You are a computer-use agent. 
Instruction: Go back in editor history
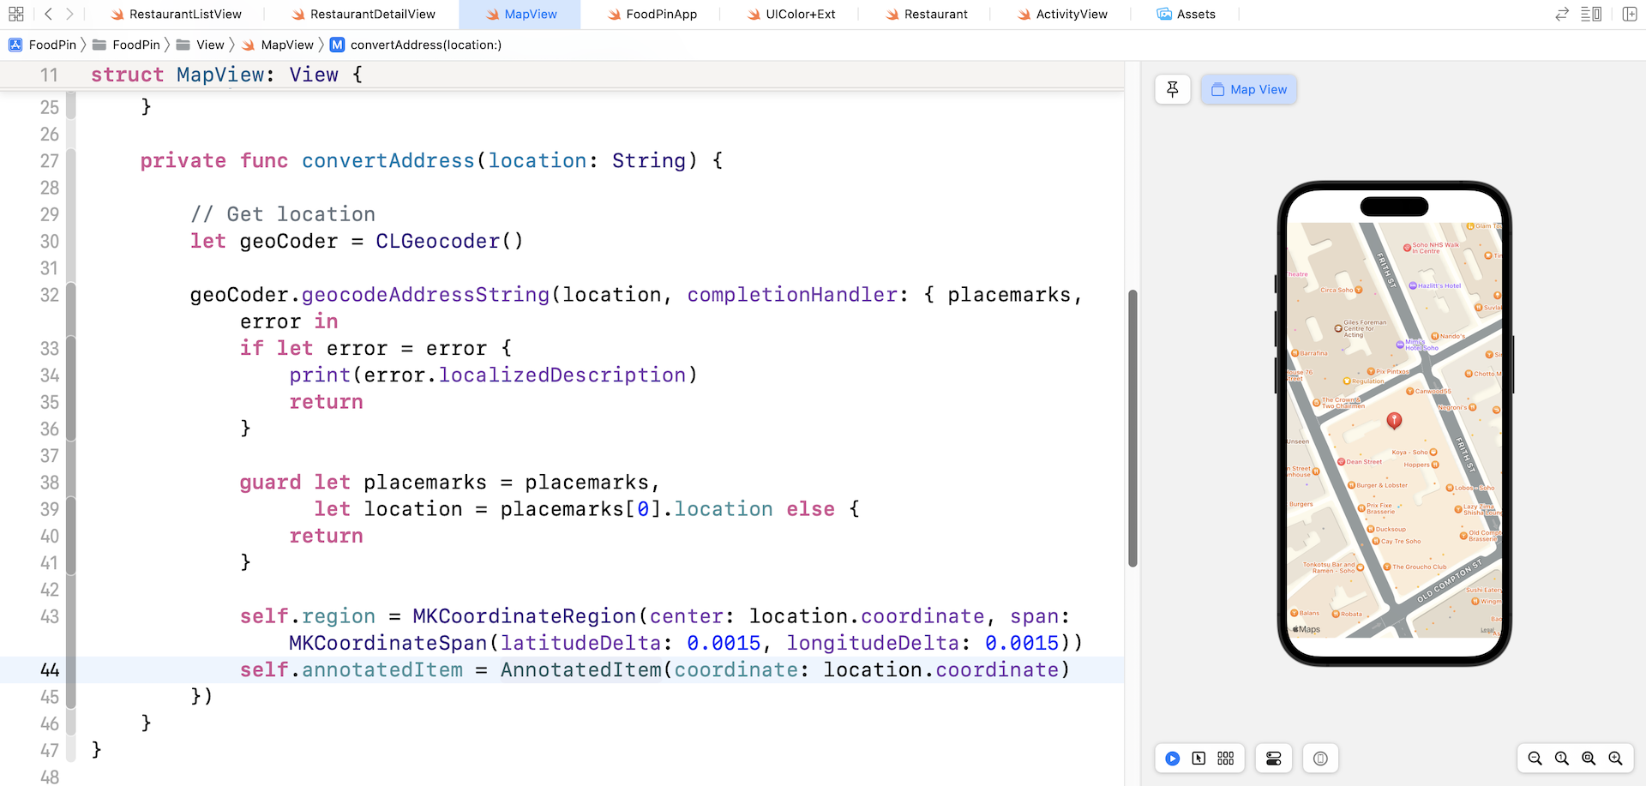48,14
